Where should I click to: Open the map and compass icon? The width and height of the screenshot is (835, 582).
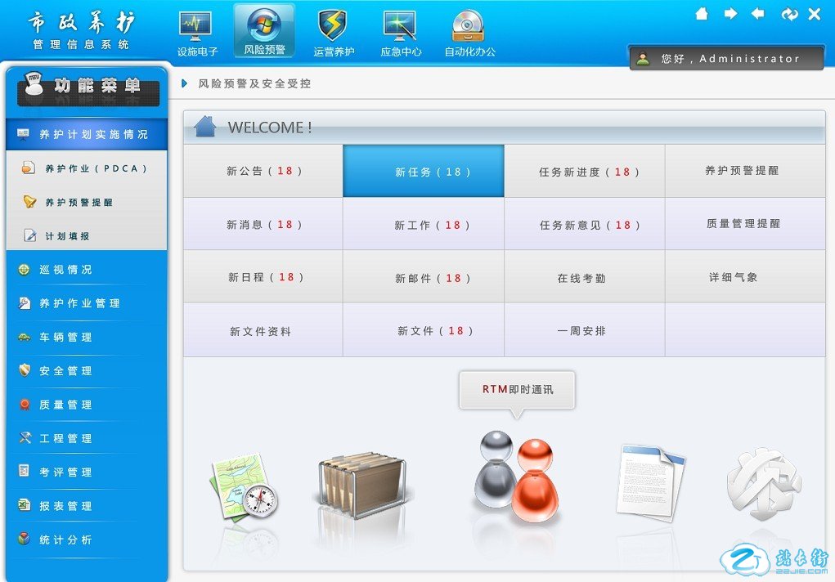click(x=244, y=489)
